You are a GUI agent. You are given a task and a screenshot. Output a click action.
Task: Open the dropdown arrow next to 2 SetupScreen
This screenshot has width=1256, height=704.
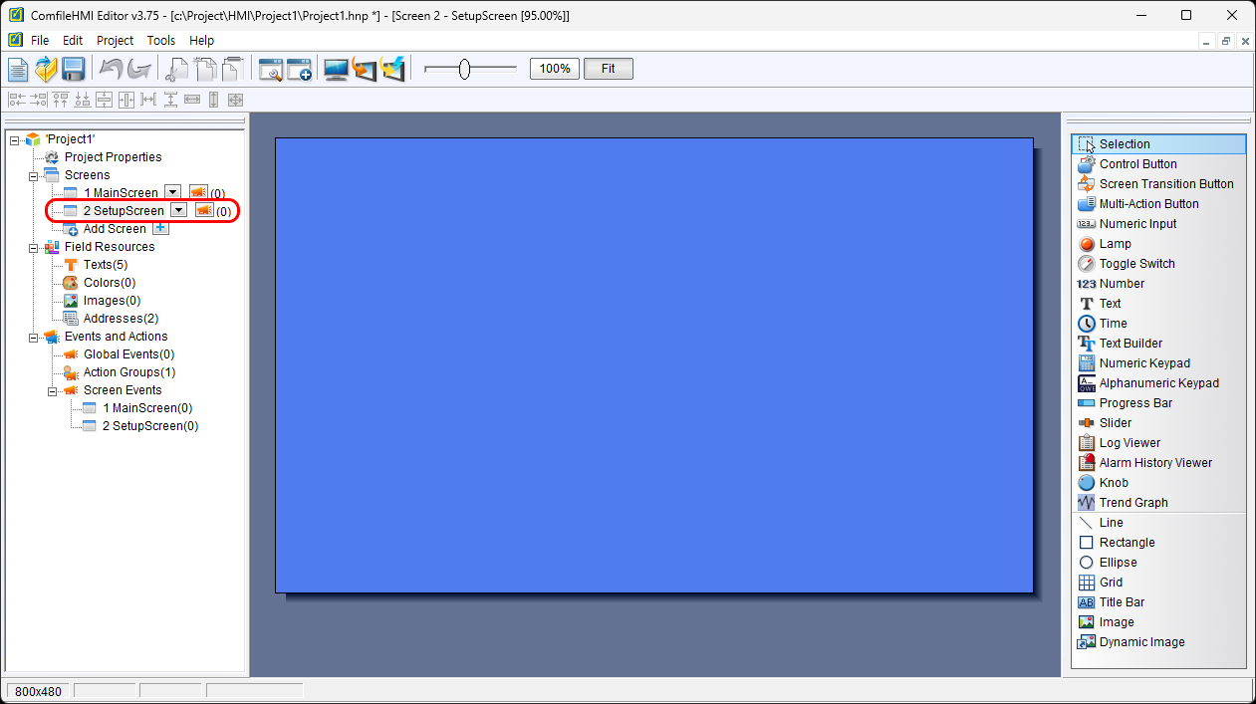click(x=178, y=210)
